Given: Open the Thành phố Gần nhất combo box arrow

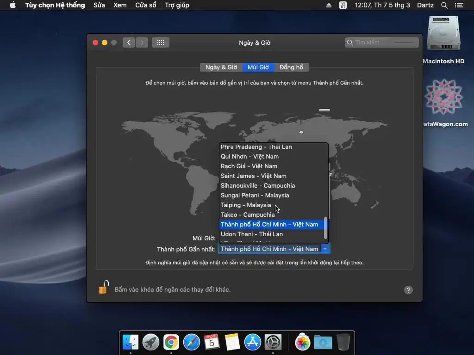Looking at the screenshot, I should click(325, 249).
